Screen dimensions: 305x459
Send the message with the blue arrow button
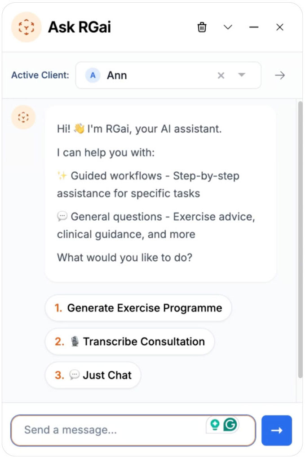coord(277,430)
